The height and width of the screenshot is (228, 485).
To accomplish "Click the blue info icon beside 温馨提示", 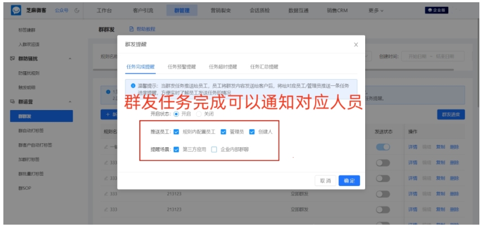I will [133, 85].
